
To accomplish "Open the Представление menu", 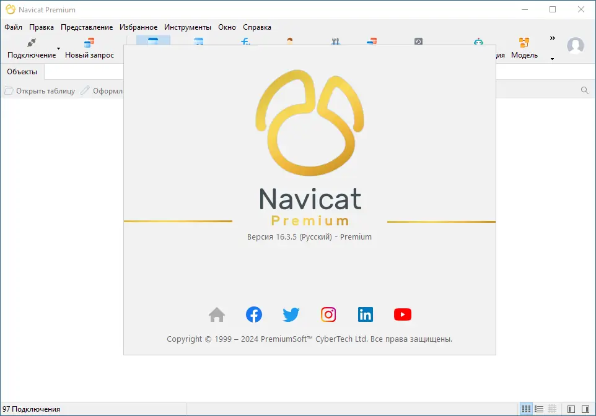I will [87, 27].
